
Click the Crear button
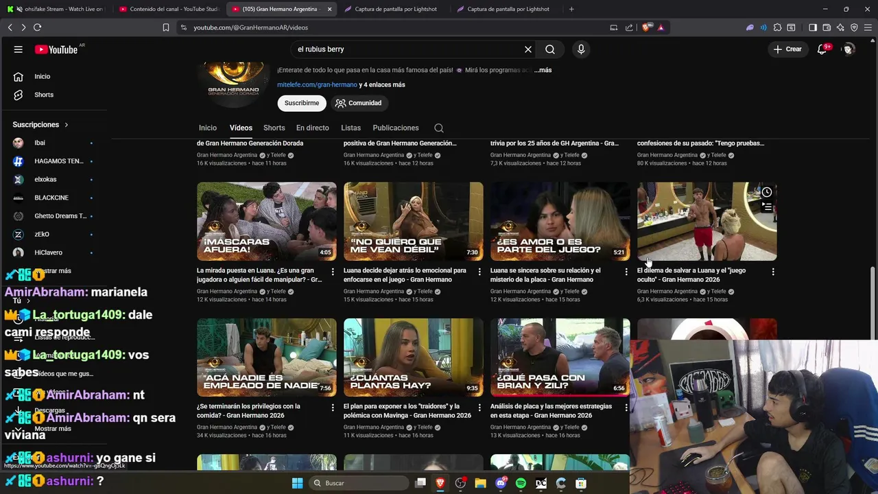tap(787, 49)
